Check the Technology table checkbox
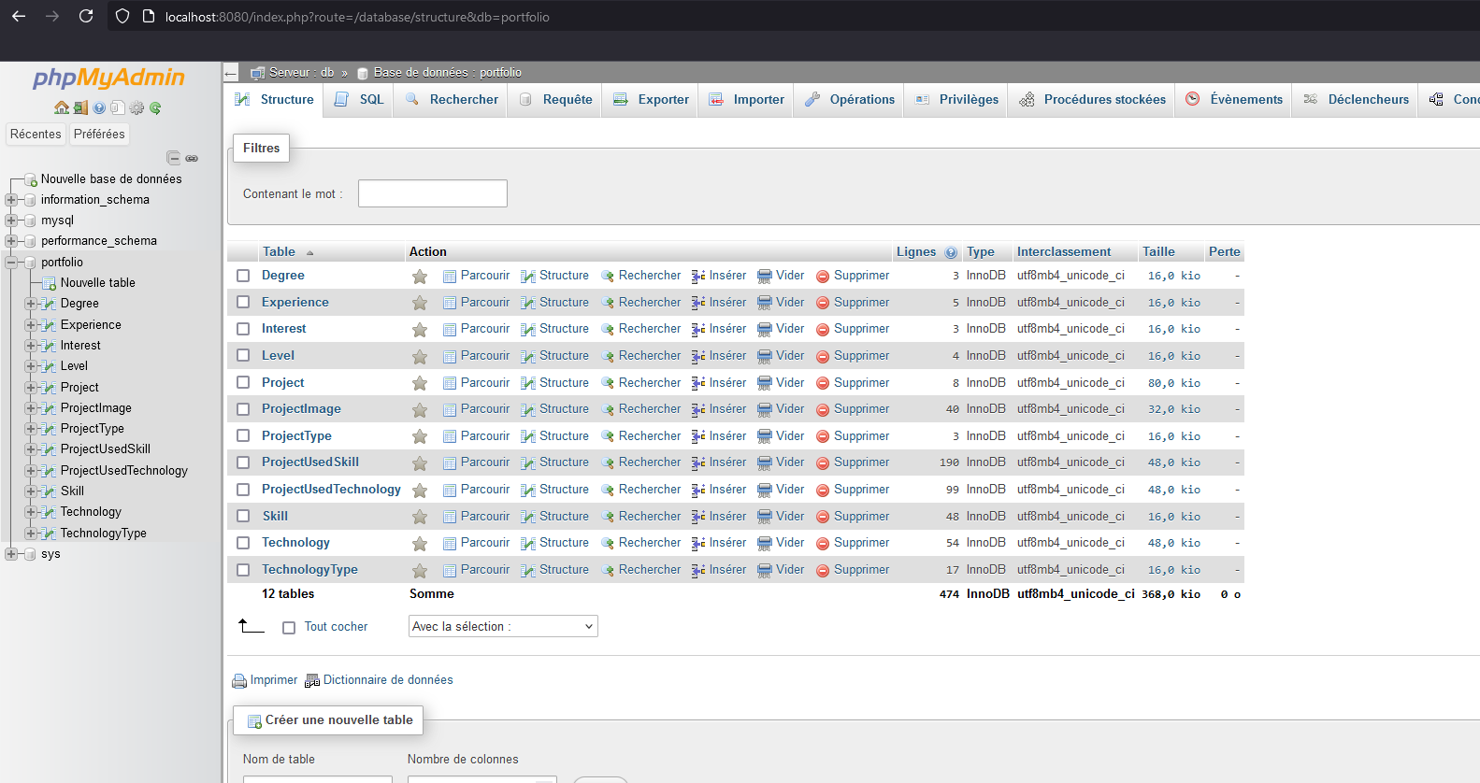1480x783 pixels. pos(243,543)
